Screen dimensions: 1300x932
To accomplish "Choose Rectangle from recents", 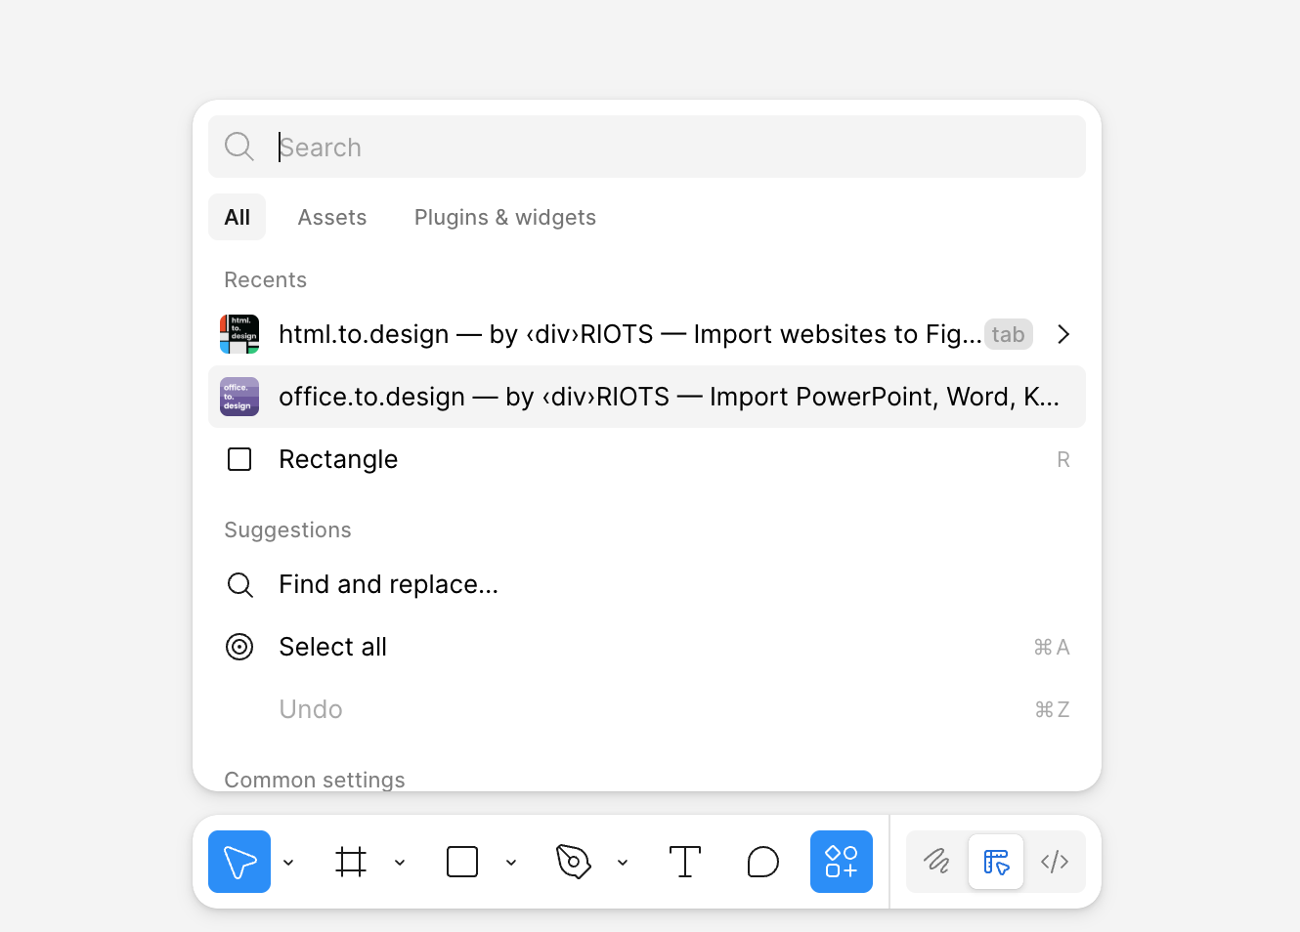I will [x=647, y=459].
